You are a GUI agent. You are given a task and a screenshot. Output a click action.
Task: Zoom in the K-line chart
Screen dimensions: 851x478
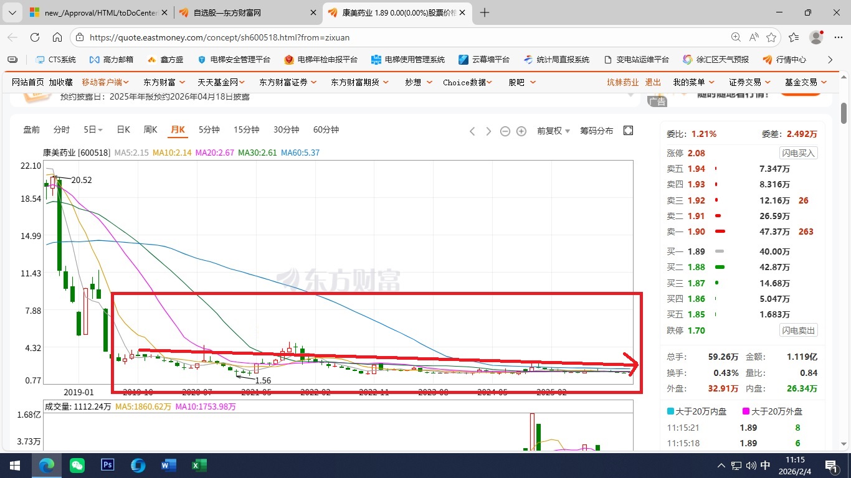tap(521, 131)
